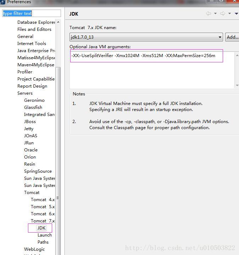The height and width of the screenshot is (255, 239).
Task: Select Tomcat 6.x in the tree
Action: pos(43,214)
